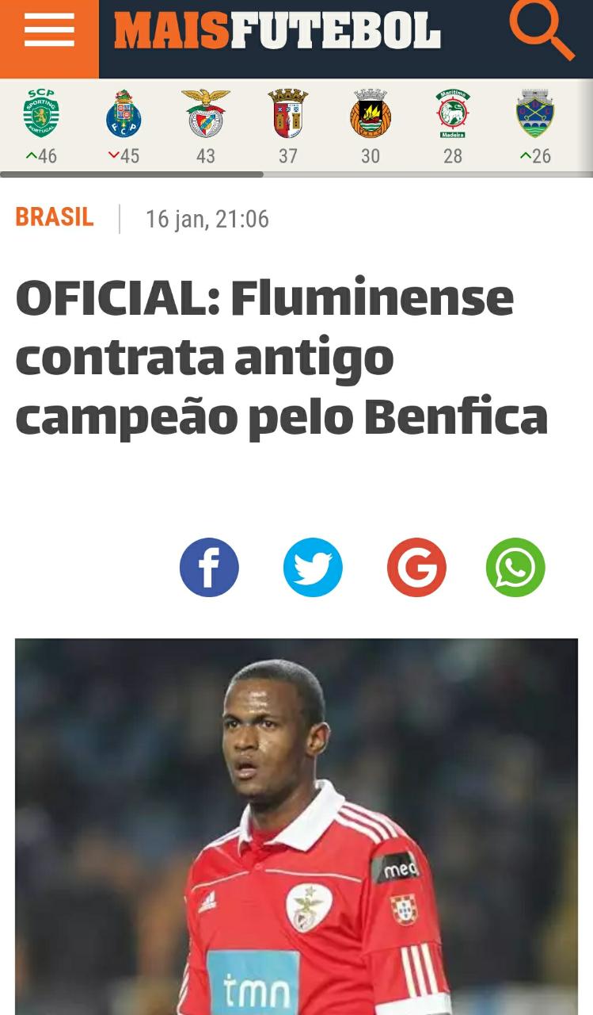Click the MAISFUTEBOL logo

[x=277, y=32]
